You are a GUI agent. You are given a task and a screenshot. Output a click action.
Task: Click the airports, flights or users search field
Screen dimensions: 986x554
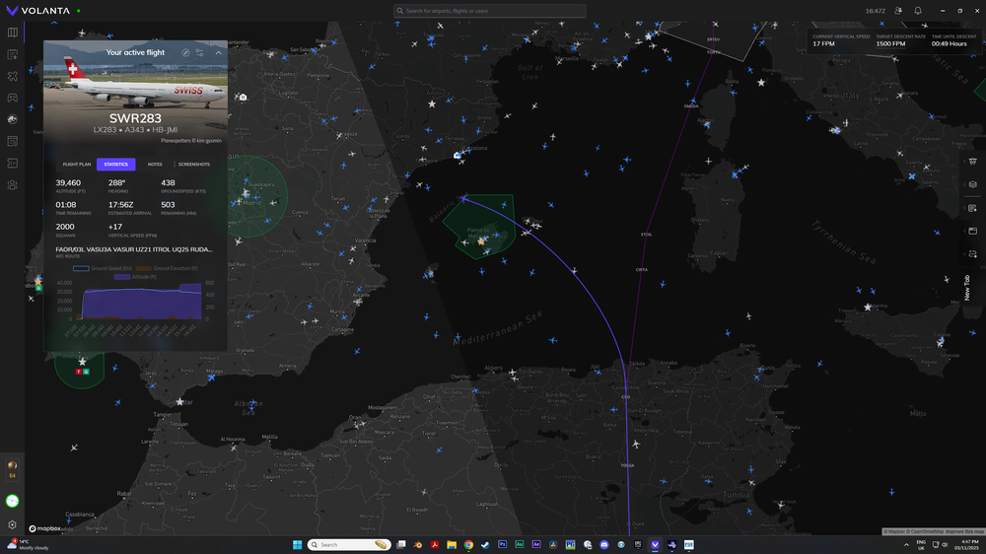pyautogui.click(x=490, y=11)
